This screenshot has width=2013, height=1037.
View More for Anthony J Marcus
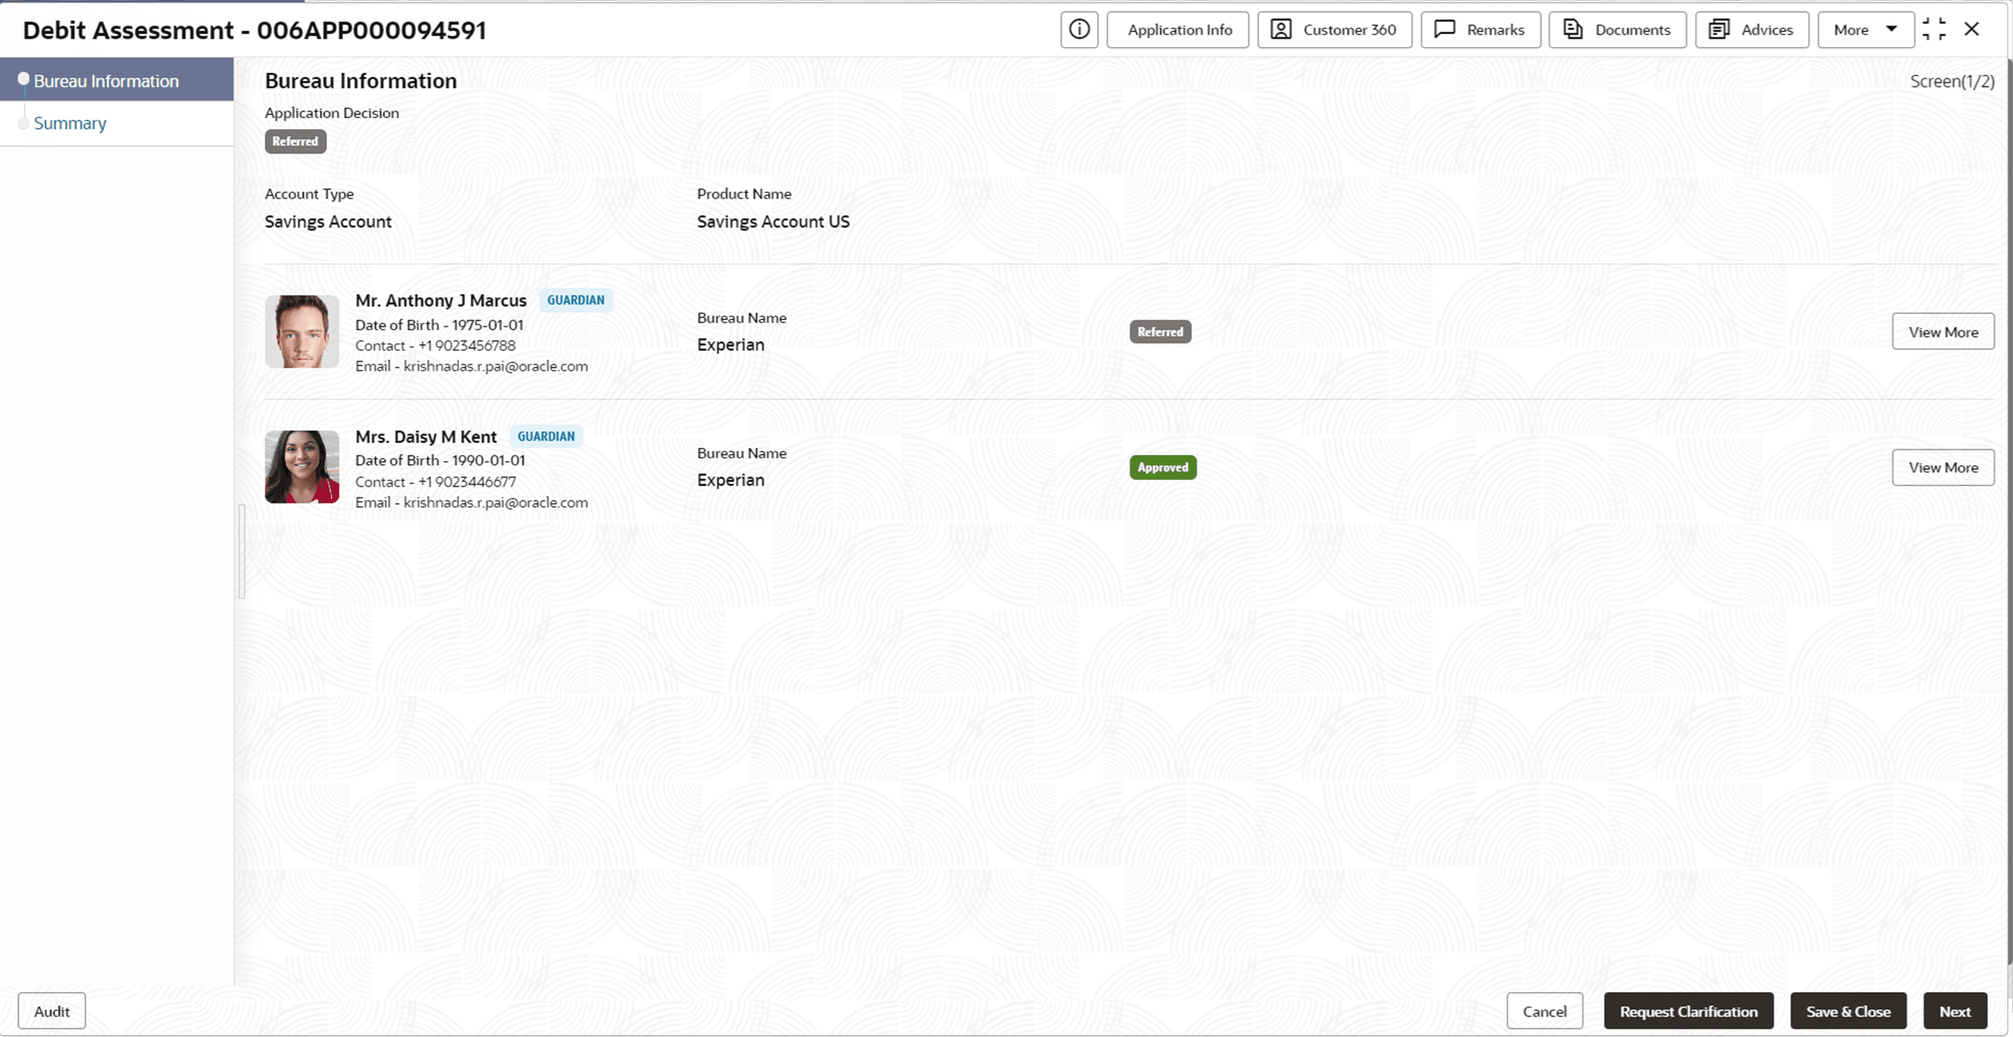[x=1942, y=332]
